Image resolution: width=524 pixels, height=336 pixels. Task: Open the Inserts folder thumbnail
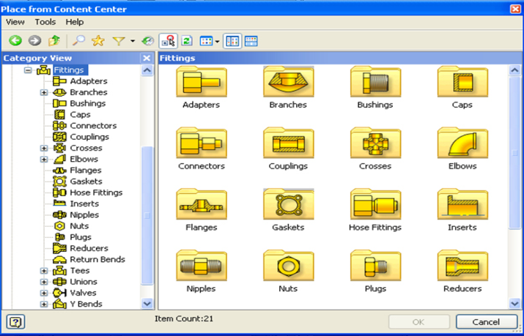(x=462, y=204)
